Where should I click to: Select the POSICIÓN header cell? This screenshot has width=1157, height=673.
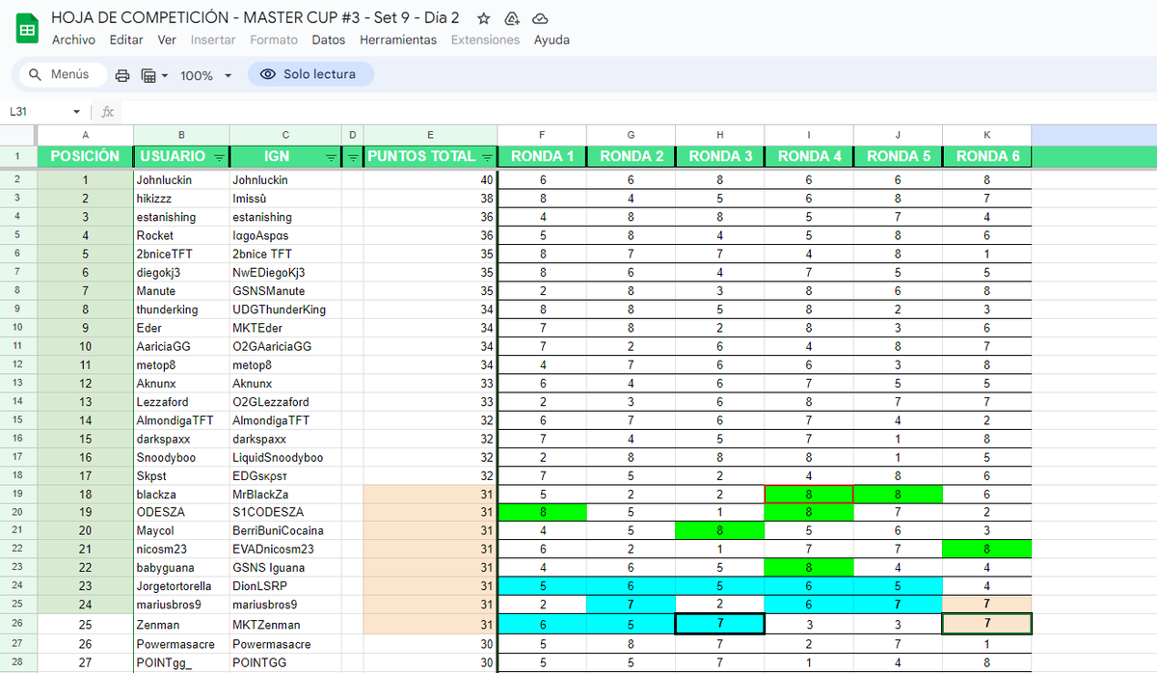[x=85, y=156]
